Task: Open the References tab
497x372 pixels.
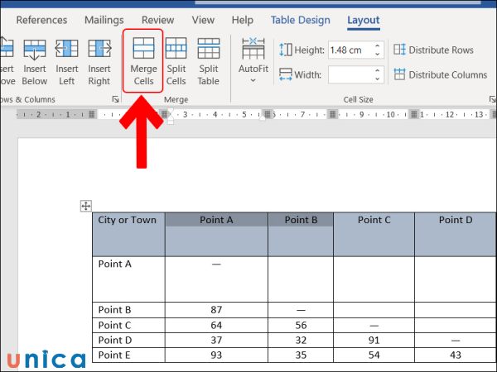Action: 41,20
